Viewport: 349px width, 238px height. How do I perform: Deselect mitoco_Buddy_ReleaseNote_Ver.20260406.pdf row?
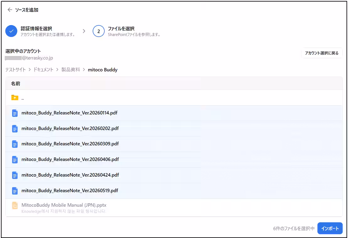174,160
